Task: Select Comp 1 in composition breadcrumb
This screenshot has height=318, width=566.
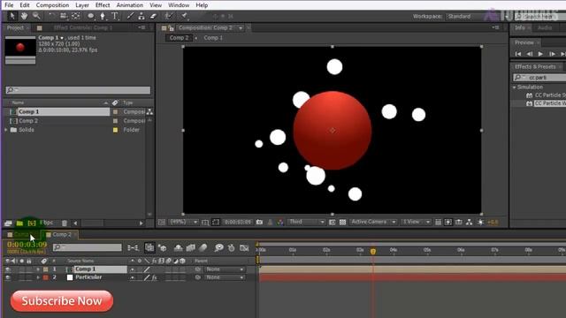Action: point(213,37)
